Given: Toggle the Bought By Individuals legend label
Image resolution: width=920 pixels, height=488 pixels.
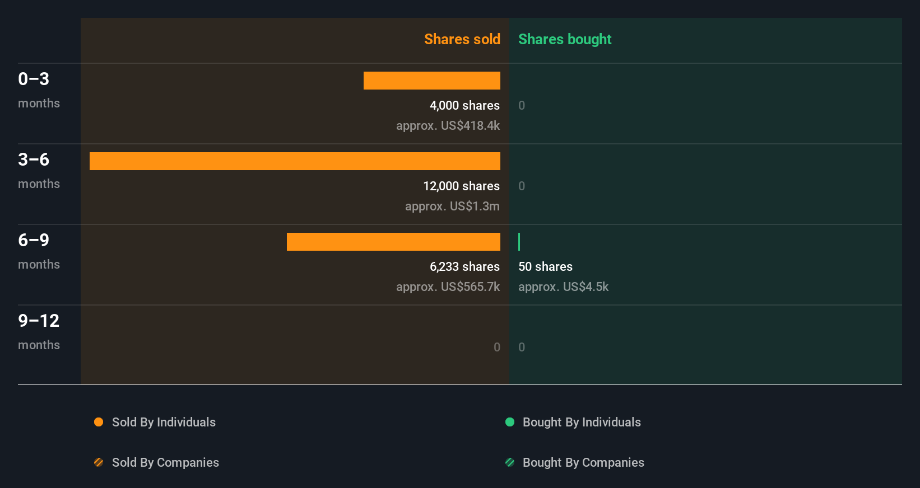Looking at the screenshot, I should [582, 422].
